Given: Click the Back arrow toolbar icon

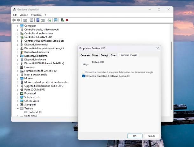Looking at the screenshot, I should coord(14,20).
